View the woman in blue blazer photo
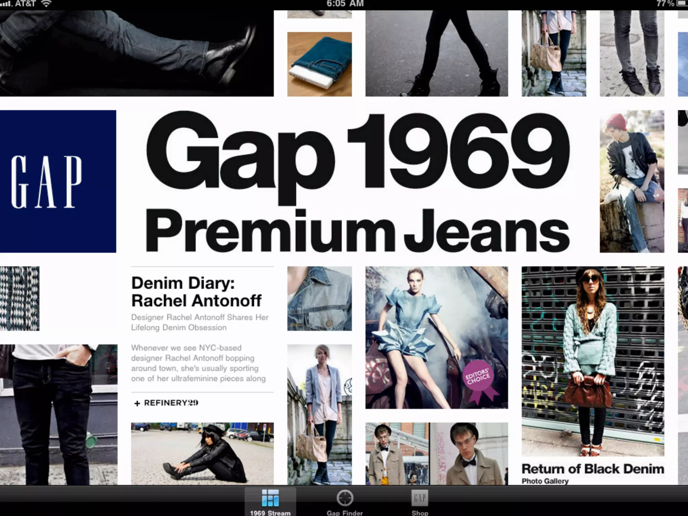The image size is (688, 516). (x=319, y=415)
